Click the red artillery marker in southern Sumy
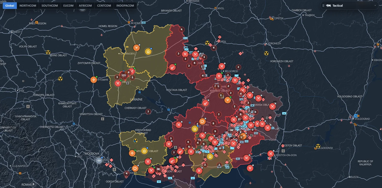The height and width of the screenshot is (188, 382). tap(172, 67)
